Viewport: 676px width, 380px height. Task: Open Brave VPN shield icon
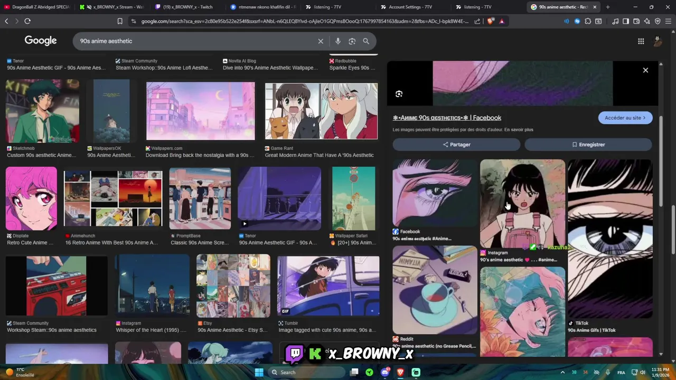pyautogui.click(x=658, y=21)
